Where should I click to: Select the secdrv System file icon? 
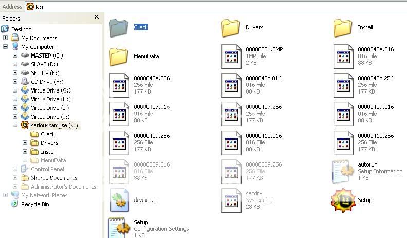[231, 200]
